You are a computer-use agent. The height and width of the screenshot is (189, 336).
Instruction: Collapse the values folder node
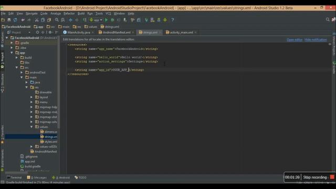coord(31,127)
